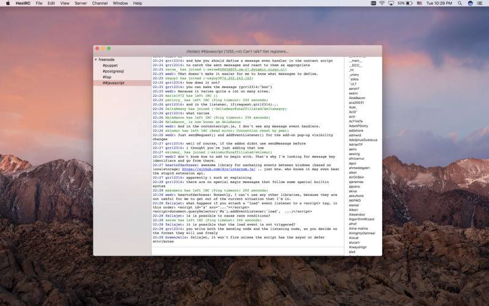Select user AlwaysHigh in user list
This screenshot has height=306, width=489.
point(358,247)
